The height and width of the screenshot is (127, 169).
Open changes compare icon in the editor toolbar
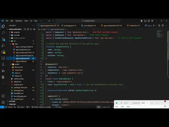point(159,26)
